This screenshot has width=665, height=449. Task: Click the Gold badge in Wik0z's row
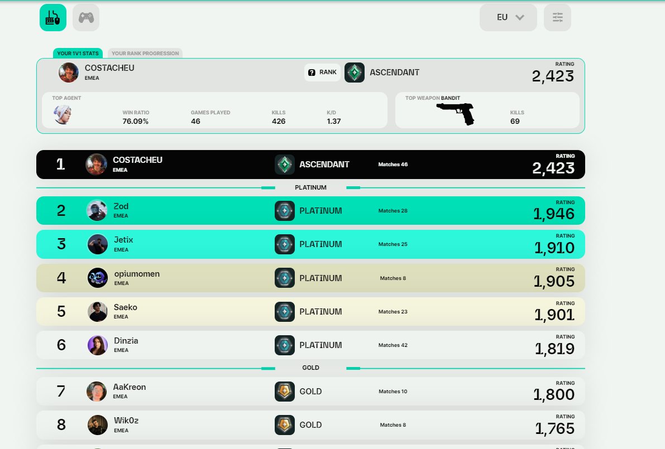[285, 425]
